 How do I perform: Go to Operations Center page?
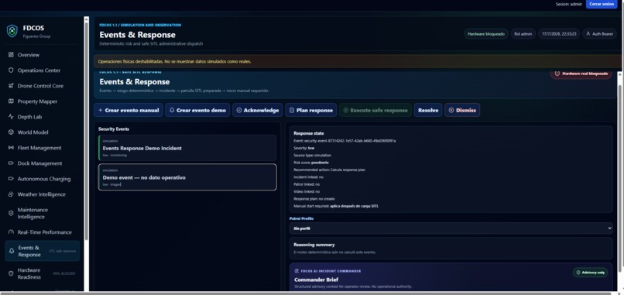point(42,70)
